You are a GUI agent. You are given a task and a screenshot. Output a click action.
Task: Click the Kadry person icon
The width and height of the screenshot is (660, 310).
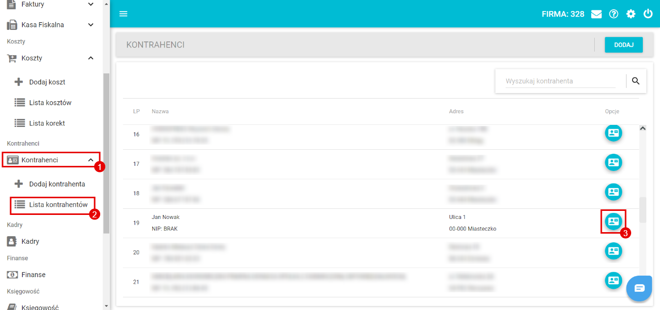[x=12, y=242]
